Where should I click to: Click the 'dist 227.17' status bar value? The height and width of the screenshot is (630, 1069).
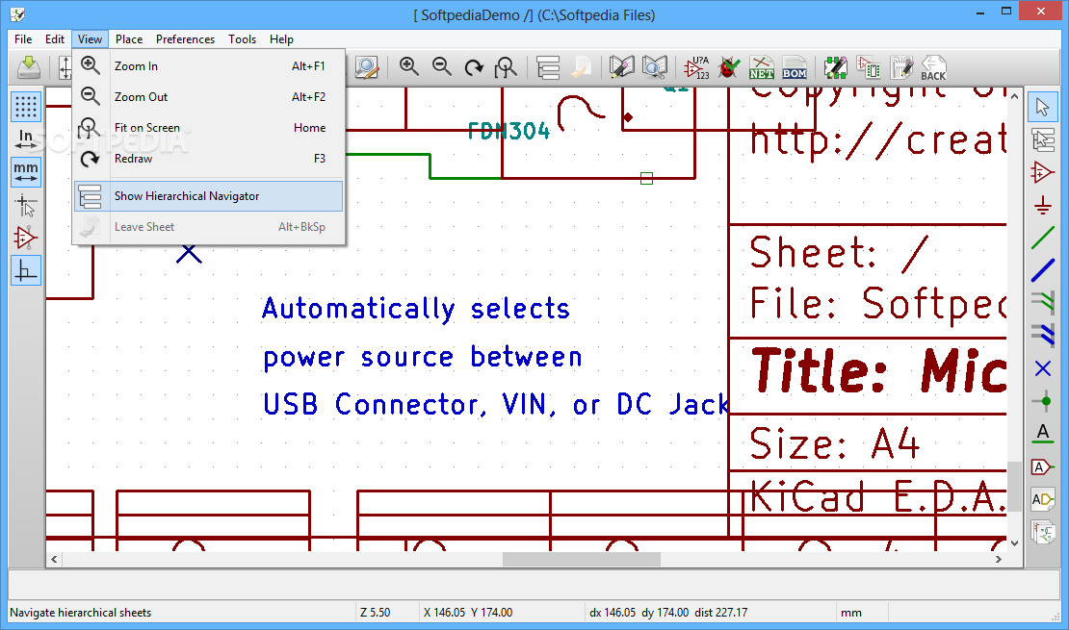pyautogui.click(x=720, y=613)
